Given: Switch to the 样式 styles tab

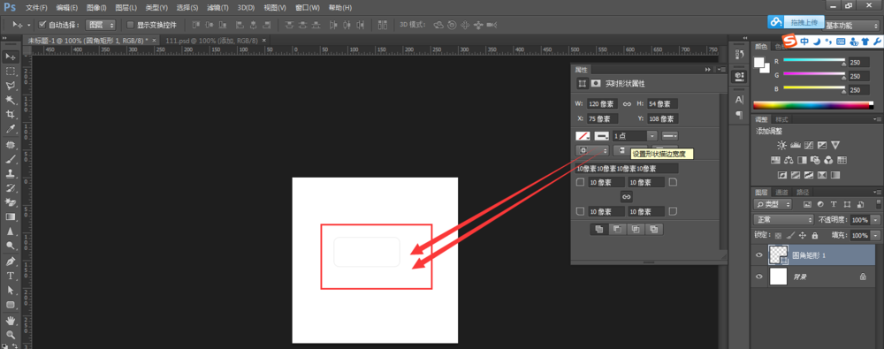Looking at the screenshot, I should pyautogui.click(x=781, y=119).
